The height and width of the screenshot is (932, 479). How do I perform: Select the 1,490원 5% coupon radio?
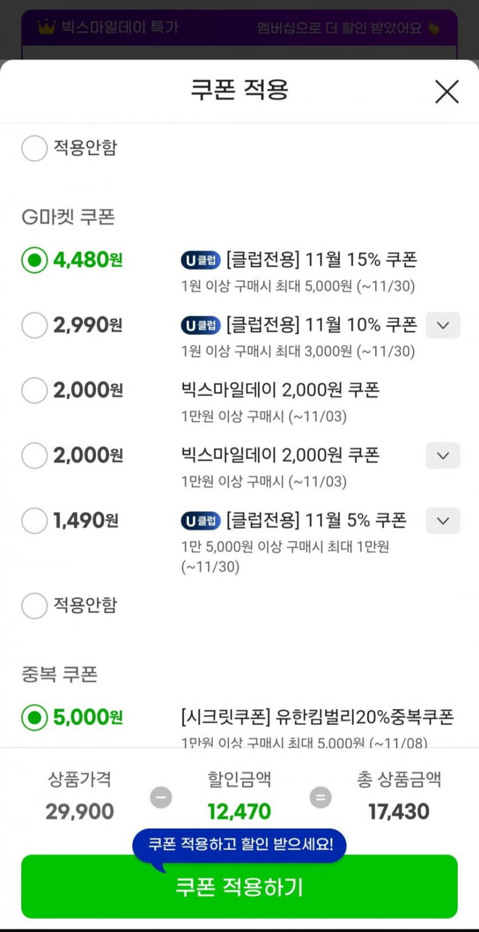(34, 521)
